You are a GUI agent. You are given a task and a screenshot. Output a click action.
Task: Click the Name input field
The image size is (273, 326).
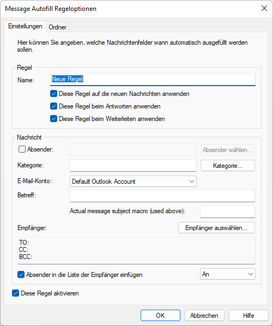pos(153,80)
